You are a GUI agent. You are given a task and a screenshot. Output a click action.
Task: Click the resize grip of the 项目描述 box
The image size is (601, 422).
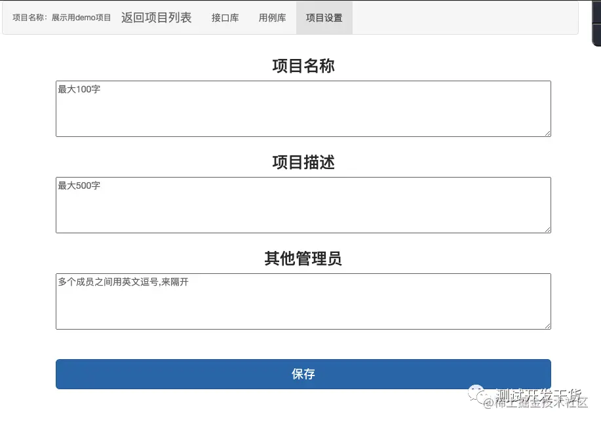click(x=548, y=229)
